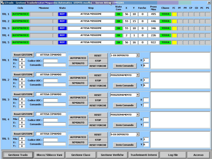
Task: Click RESET FORCHE for TRL 2
Action: [x=98, y=86]
